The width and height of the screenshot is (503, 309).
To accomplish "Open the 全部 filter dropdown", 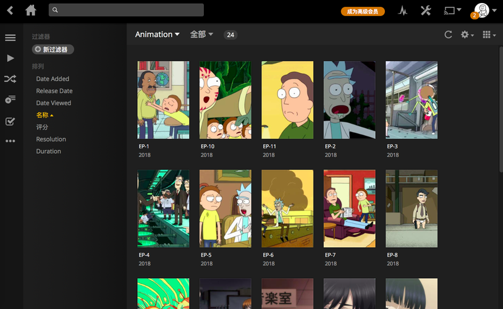I will click(201, 35).
